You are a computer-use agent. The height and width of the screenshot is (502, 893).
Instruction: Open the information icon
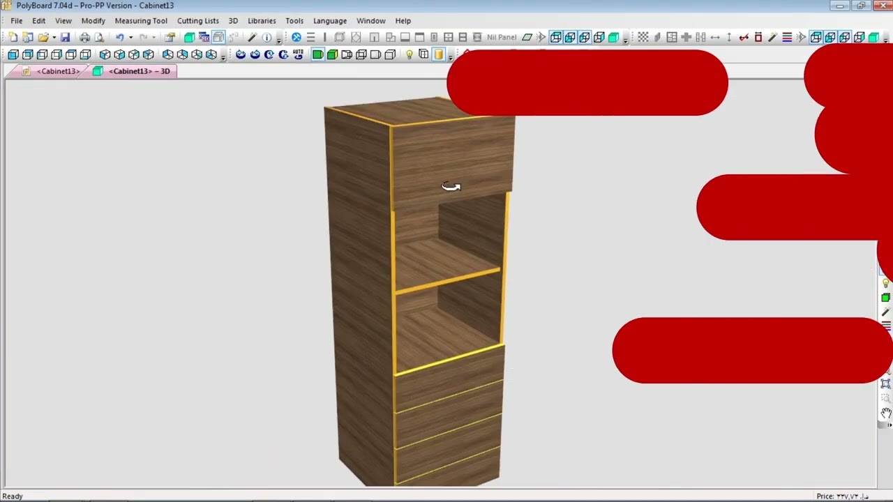[x=267, y=37]
